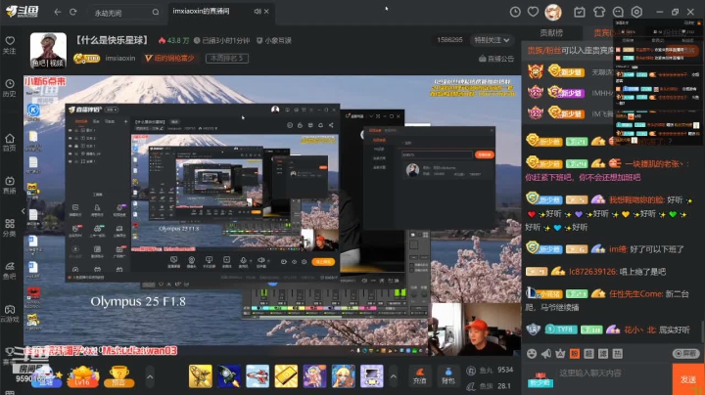Switch to the 贵宾 tab
Image resolution: width=705 pixels, height=395 pixels.
tap(602, 33)
